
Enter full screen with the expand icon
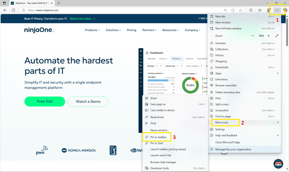(276, 36)
